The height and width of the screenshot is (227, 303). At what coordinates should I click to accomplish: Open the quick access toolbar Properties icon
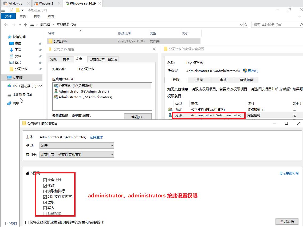pyautogui.click(x=11, y=10)
